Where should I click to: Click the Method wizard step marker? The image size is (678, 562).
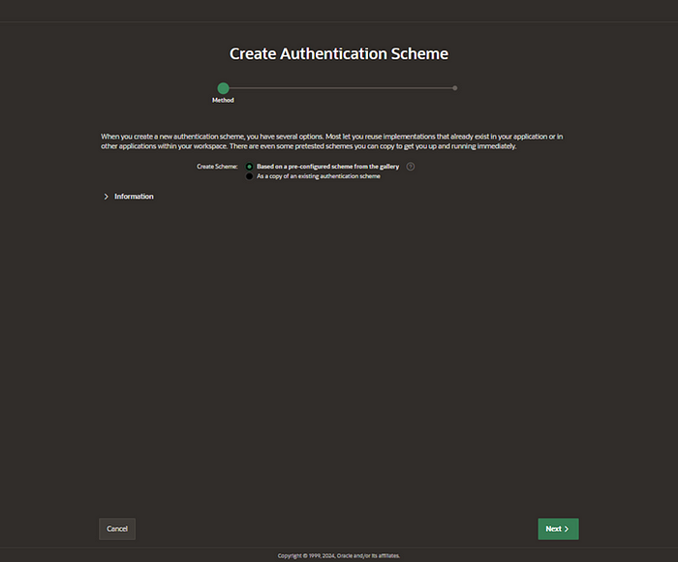tap(223, 88)
